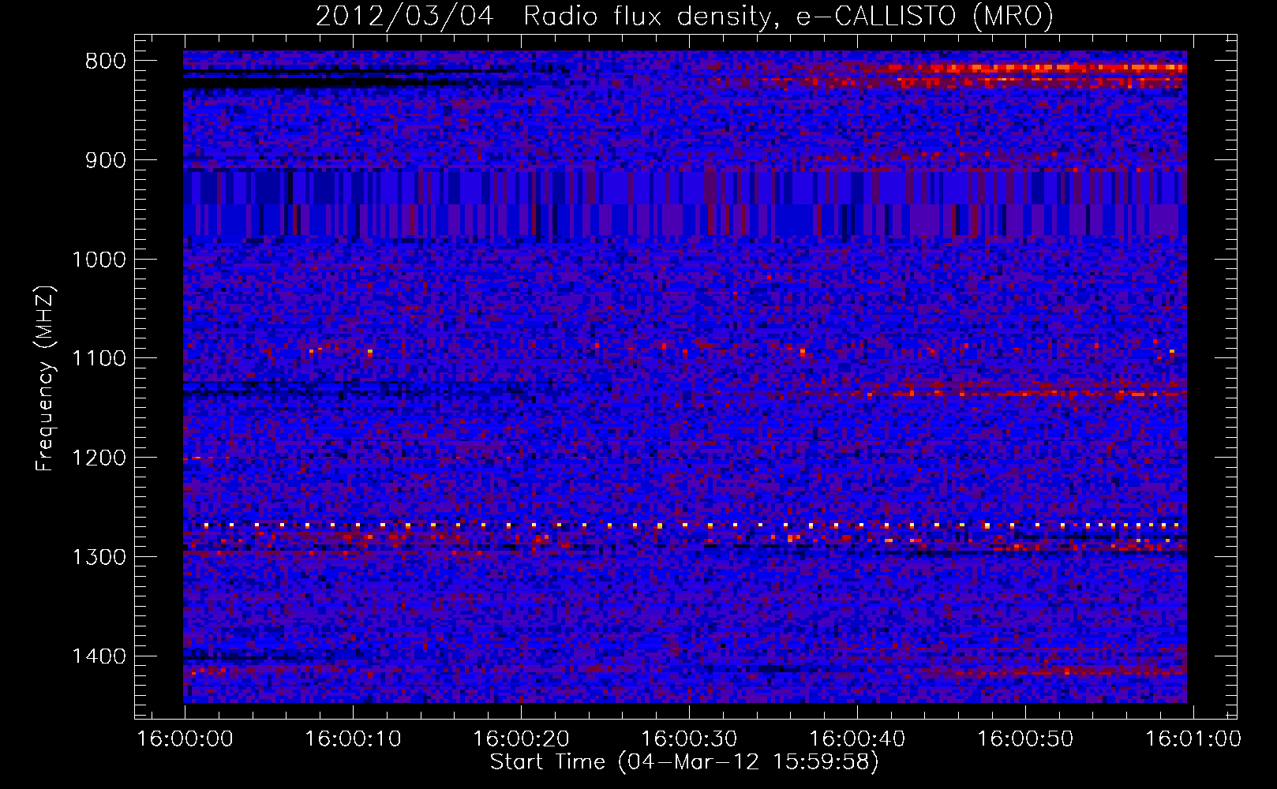Viewport: 1277px width, 789px height.
Task: Select the 1300 frequency tick label
Action: [99, 557]
